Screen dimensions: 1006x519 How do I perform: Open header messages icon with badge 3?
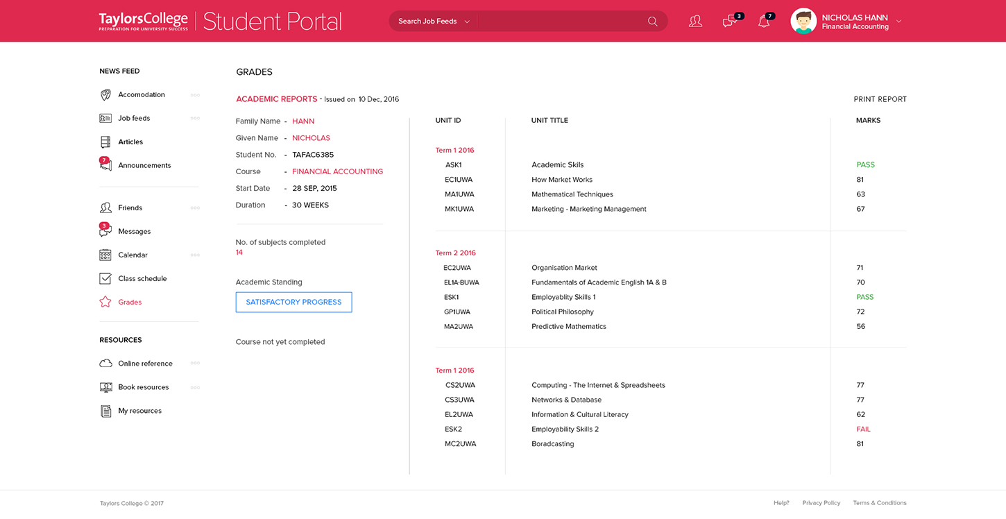(x=729, y=22)
